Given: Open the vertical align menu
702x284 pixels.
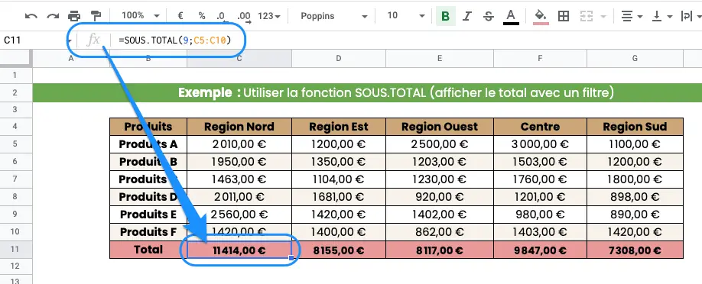Looking at the screenshot, I should 662,16.
